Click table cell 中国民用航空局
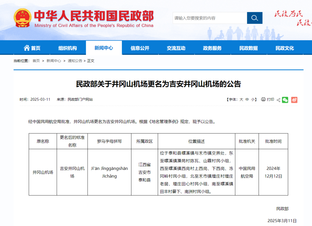This screenshot has height=226, width=312. (x=247, y=172)
